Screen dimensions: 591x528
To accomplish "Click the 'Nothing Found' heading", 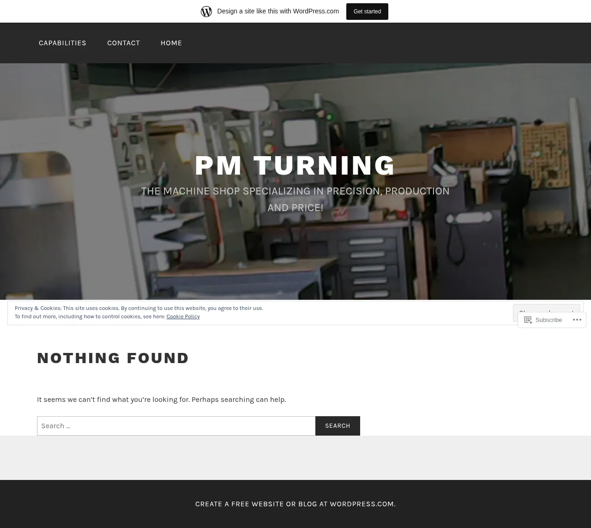I will tap(113, 358).
